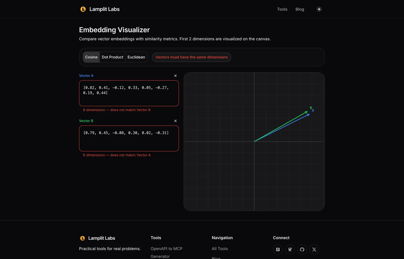404x259 pixels.
Task: Click the '6 dimensions — does not match Vector A' message
Action: pos(117,155)
